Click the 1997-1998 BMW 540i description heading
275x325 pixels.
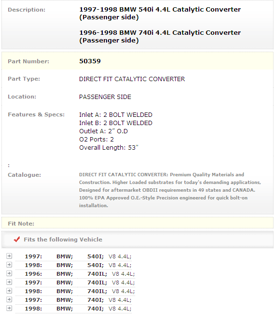[160, 13]
